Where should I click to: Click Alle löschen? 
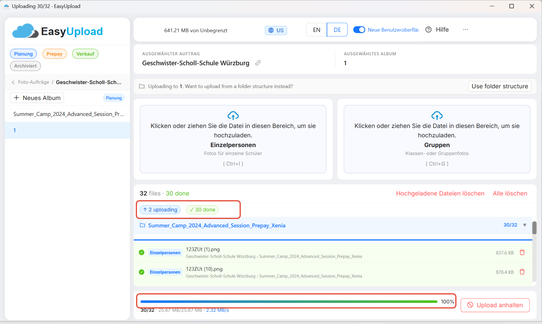[510, 193]
